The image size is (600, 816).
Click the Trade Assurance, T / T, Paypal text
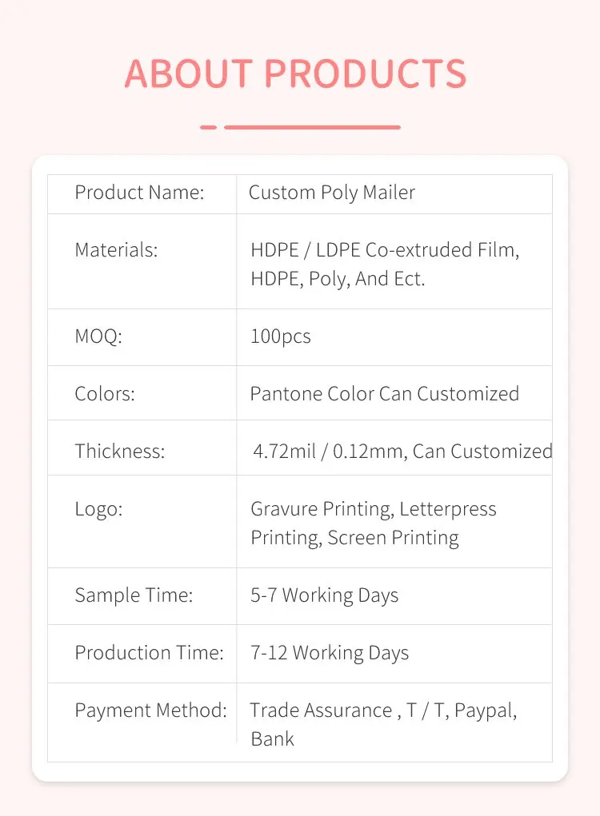coord(383,711)
